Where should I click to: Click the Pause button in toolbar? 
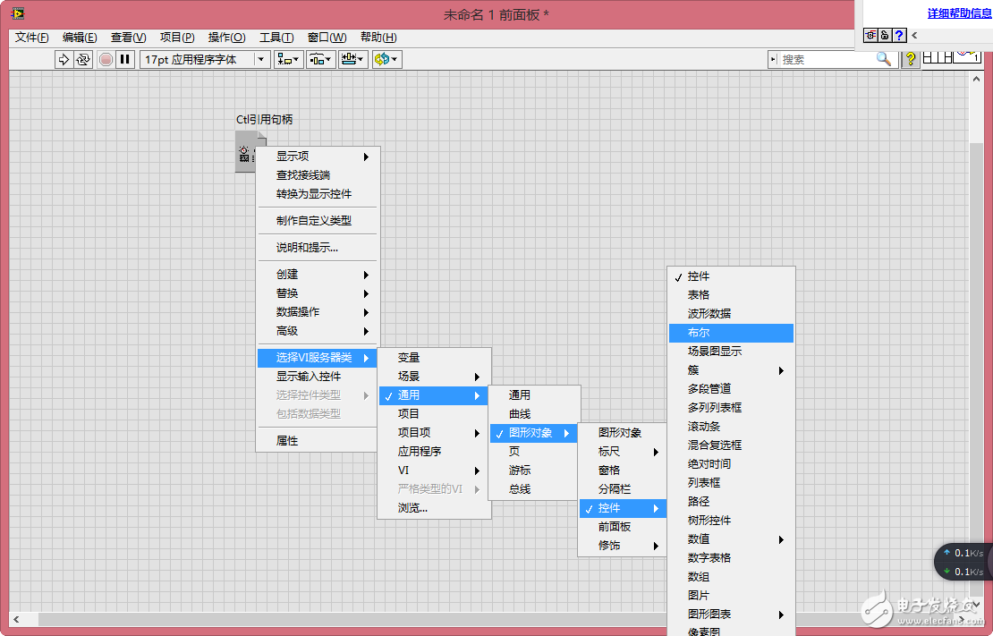click(x=125, y=60)
